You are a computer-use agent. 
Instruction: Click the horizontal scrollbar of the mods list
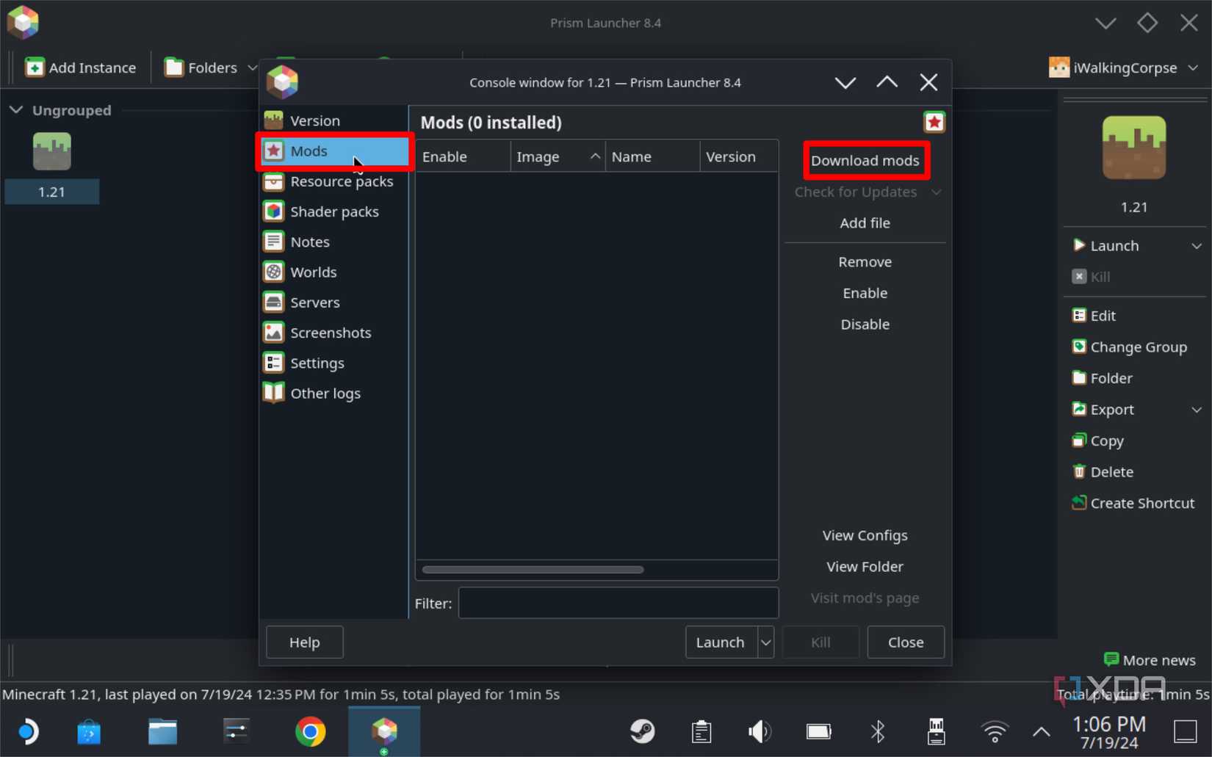pos(533,569)
